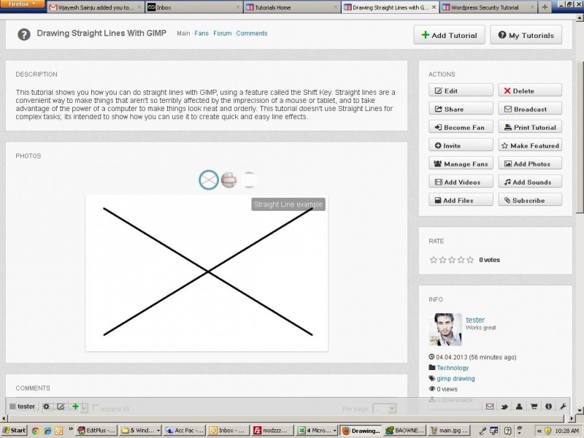This screenshot has height=438, width=584.
Task: Delete the tutorial via Delete button
Action: click(530, 91)
